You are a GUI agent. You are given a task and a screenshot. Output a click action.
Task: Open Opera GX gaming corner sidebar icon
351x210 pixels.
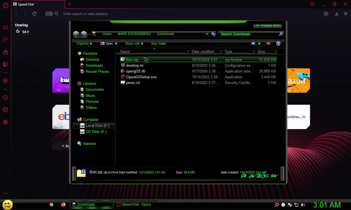click(5, 27)
